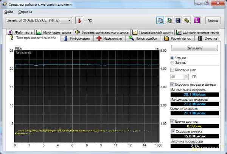Click the thermometer temperature icon
The height and width of the screenshot is (154, 227).
79,20
